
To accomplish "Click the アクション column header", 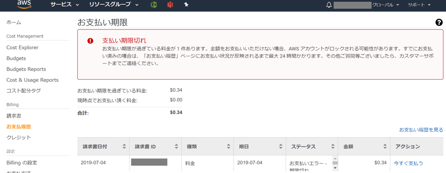I will (408, 147).
